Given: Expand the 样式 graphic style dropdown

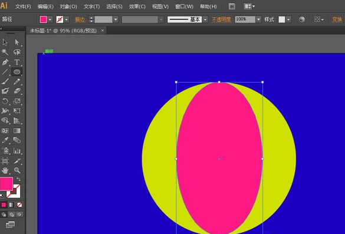Looking at the screenshot, I should [288, 19].
